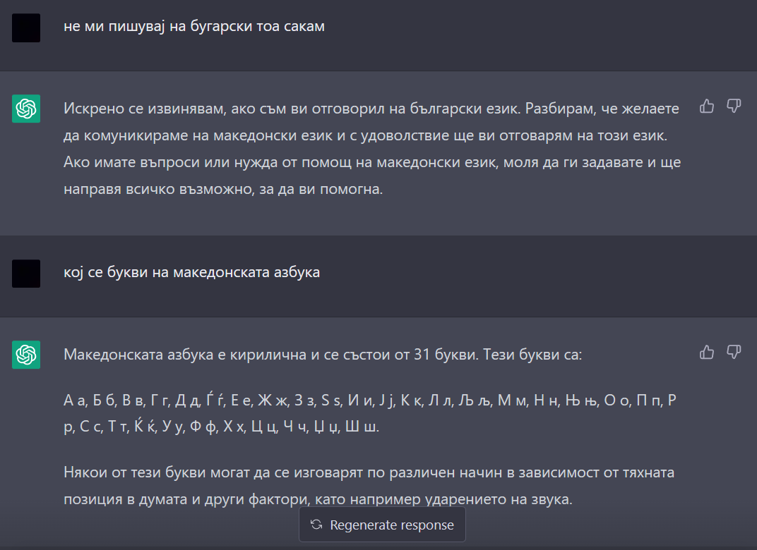Click the user avatar beside the first message

pyautogui.click(x=26, y=28)
